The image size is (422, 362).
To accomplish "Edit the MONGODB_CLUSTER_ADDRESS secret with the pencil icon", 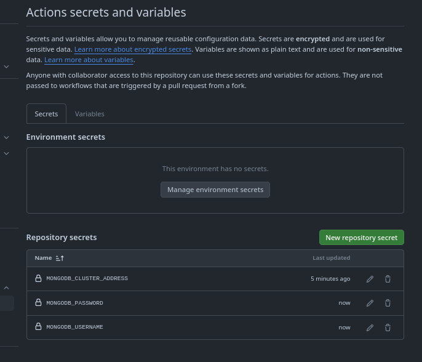I will 370,279.
